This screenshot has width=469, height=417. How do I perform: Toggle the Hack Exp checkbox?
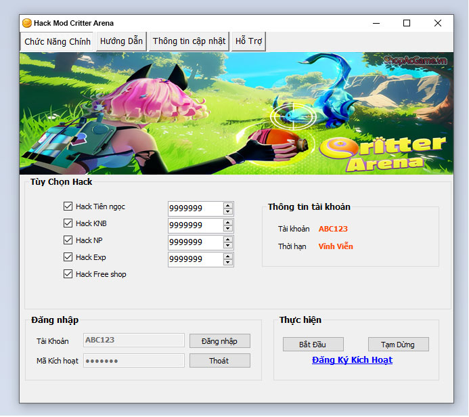(x=68, y=257)
